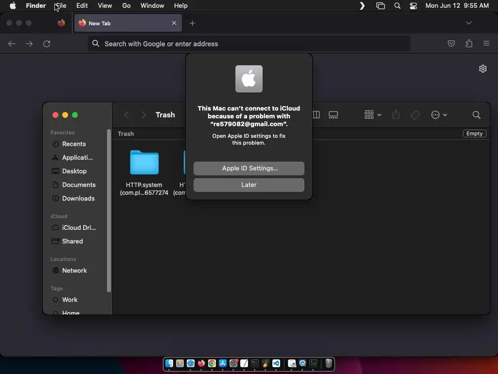This screenshot has width=498, height=374.
Task: Open Pocket from the Firefox toolbar
Action: 451,43
